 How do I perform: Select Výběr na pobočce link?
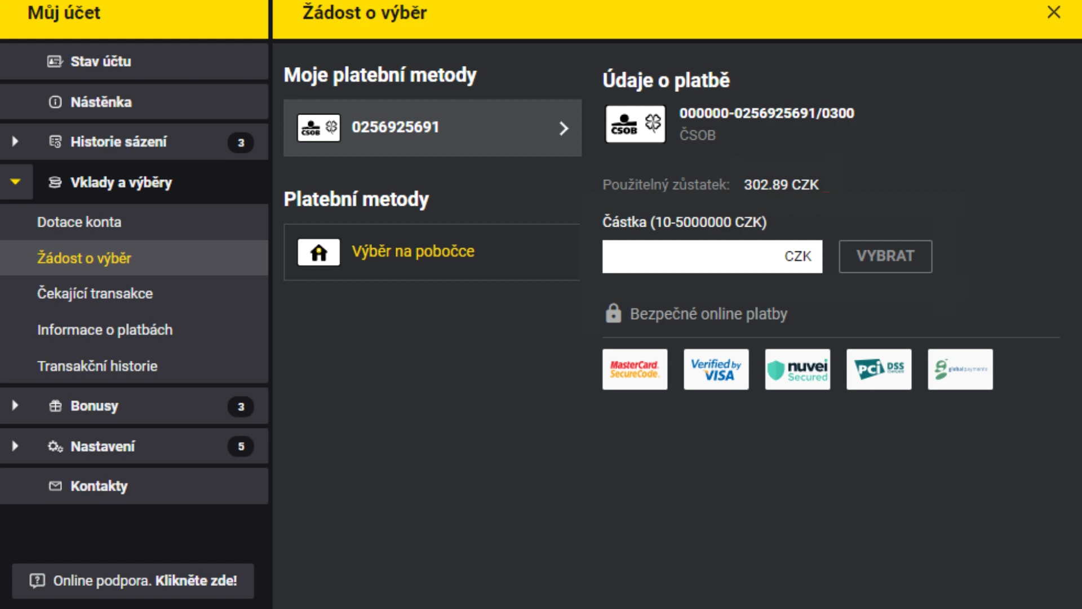pos(413,251)
